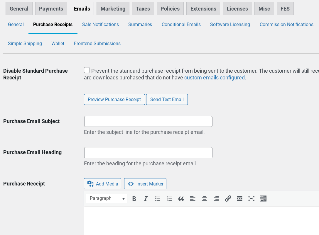The height and width of the screenshot is (235, 319).
Task: Open the custom emails configured link
Action: (x=214, y=78)
